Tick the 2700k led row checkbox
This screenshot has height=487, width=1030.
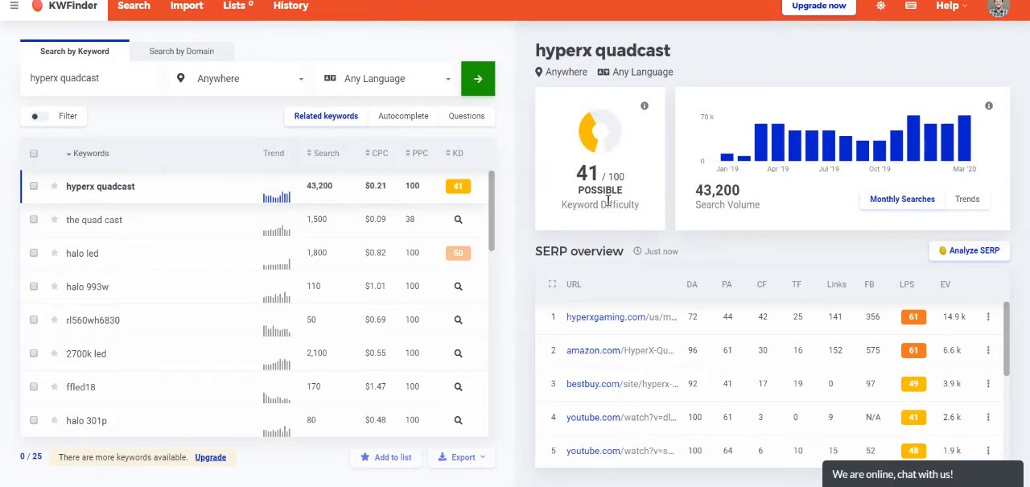click(34, 353)
